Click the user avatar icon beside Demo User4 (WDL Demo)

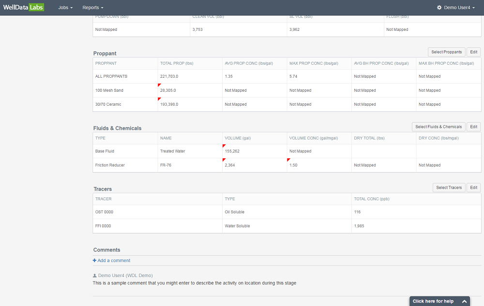pos(95,276)
